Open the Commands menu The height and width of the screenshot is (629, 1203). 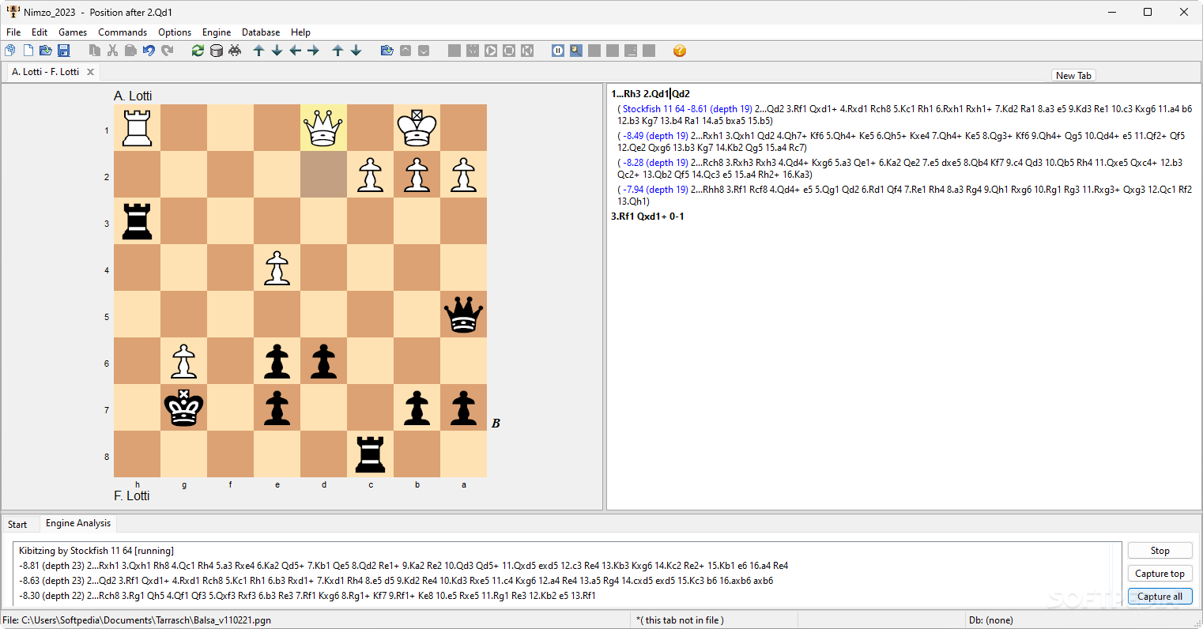point(123,32)
